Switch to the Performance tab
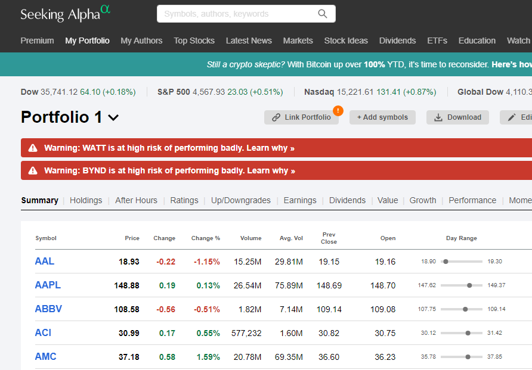Viewport: 532px width, 370px height. [x=472, y=200]
